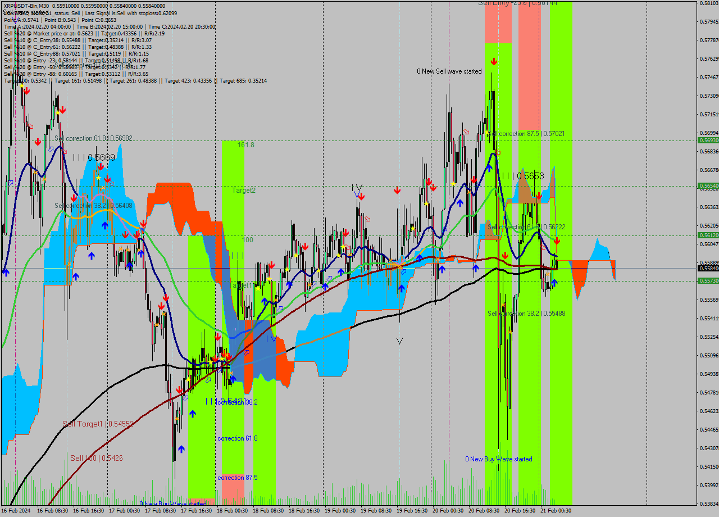Click the 0.5746 value on price scale

point(709,77)
